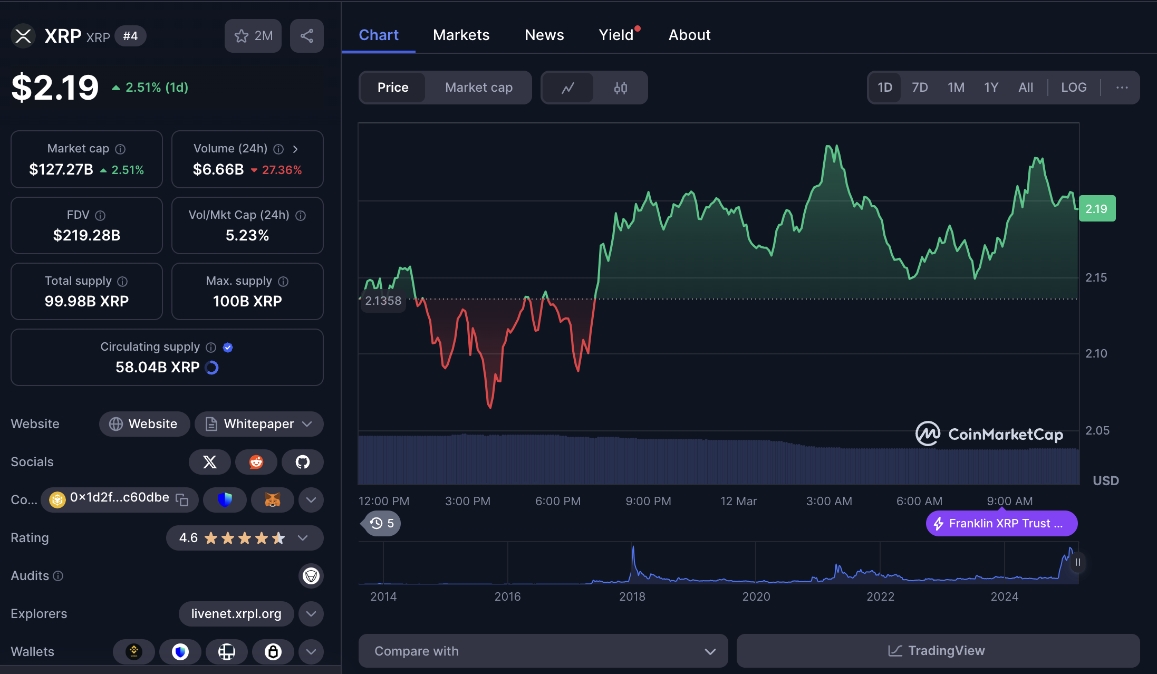Open the Binance wallet icon

134,652
